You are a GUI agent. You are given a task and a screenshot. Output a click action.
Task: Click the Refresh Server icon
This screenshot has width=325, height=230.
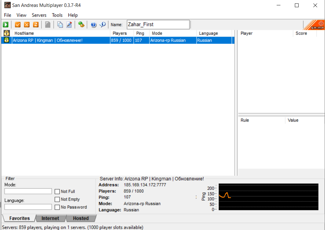click(x=36, y=25)
